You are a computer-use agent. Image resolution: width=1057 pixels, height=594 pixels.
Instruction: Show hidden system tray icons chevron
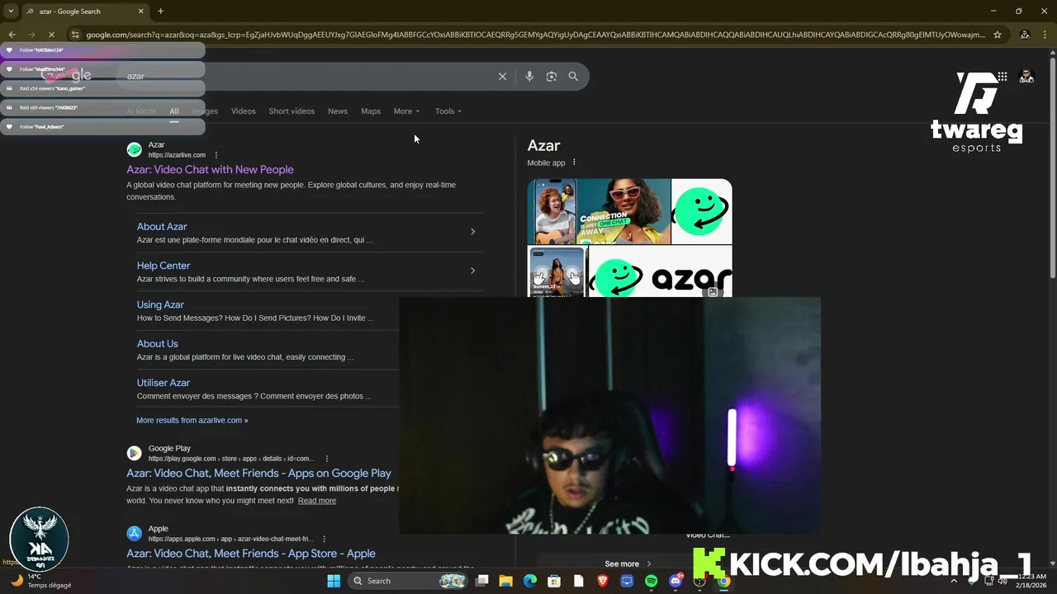tap(954, 581)
